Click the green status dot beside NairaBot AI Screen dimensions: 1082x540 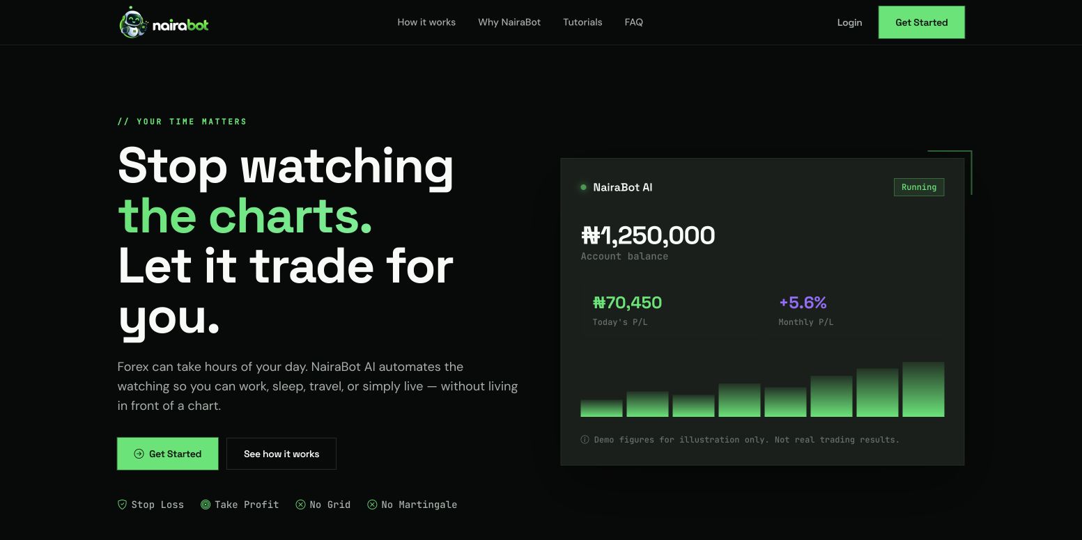(584, 187)
